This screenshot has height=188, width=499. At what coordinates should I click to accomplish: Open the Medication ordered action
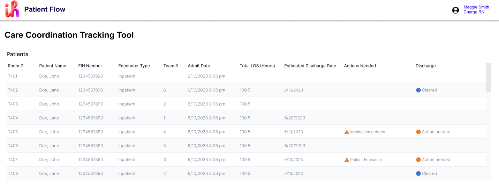(368, 132)
